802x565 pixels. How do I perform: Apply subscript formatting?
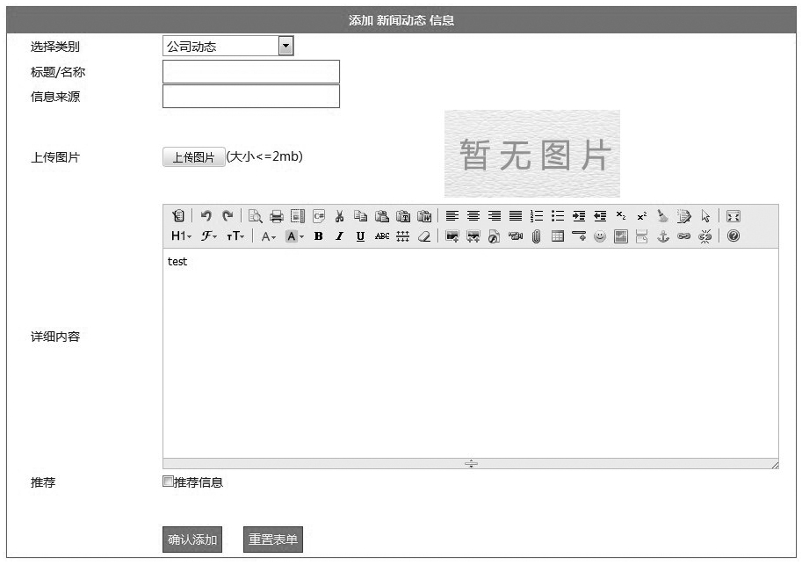[x=621, y=216]
